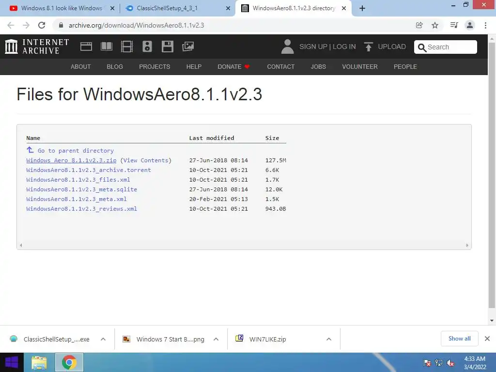Download Windows_Aero_8.1.1v2.3.zip file

71,160
